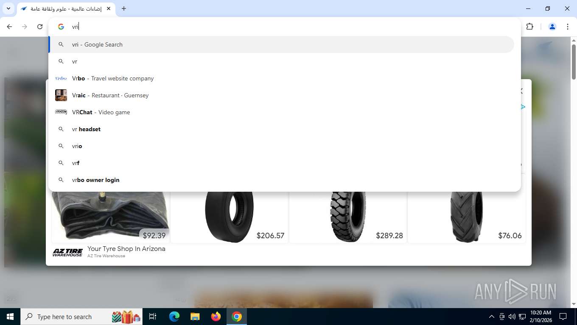
Task: Select 'vr headset' suggestion
Action: [x=281, y=129]
